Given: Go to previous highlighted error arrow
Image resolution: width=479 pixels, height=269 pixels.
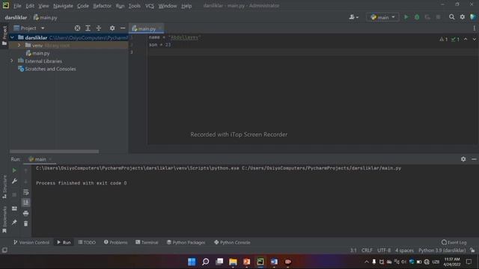Looking at the screenshot, I should coord(466,39).
